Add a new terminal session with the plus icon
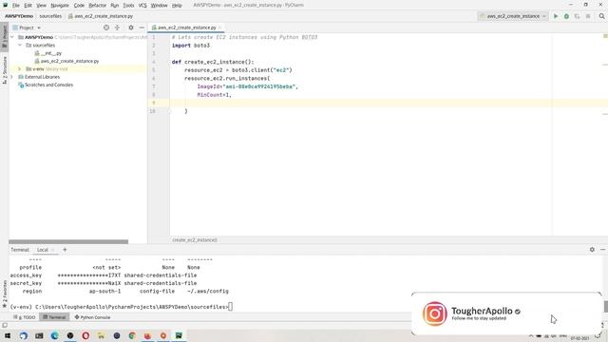The width and height of the screenshot is (608, 342). coord(65,250)
